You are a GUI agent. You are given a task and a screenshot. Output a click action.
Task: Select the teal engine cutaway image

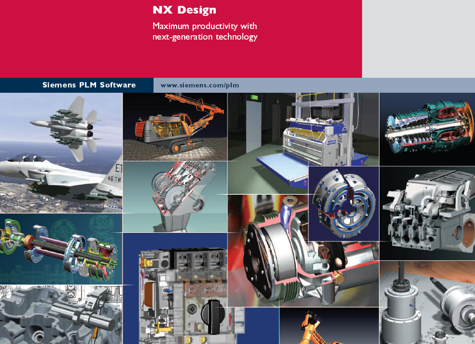pyautogui.click(x=175, y=197)
